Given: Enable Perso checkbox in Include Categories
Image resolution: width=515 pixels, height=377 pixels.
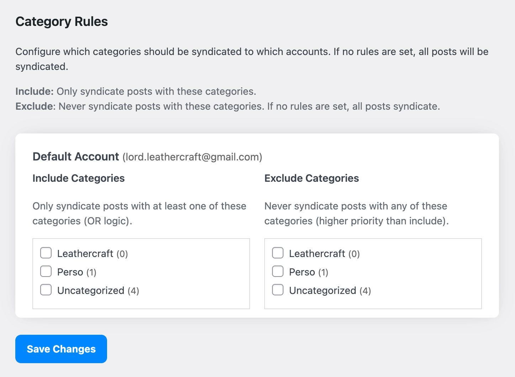Looking at the screenshot, I should pyautogui.click(x=46, y=272).
